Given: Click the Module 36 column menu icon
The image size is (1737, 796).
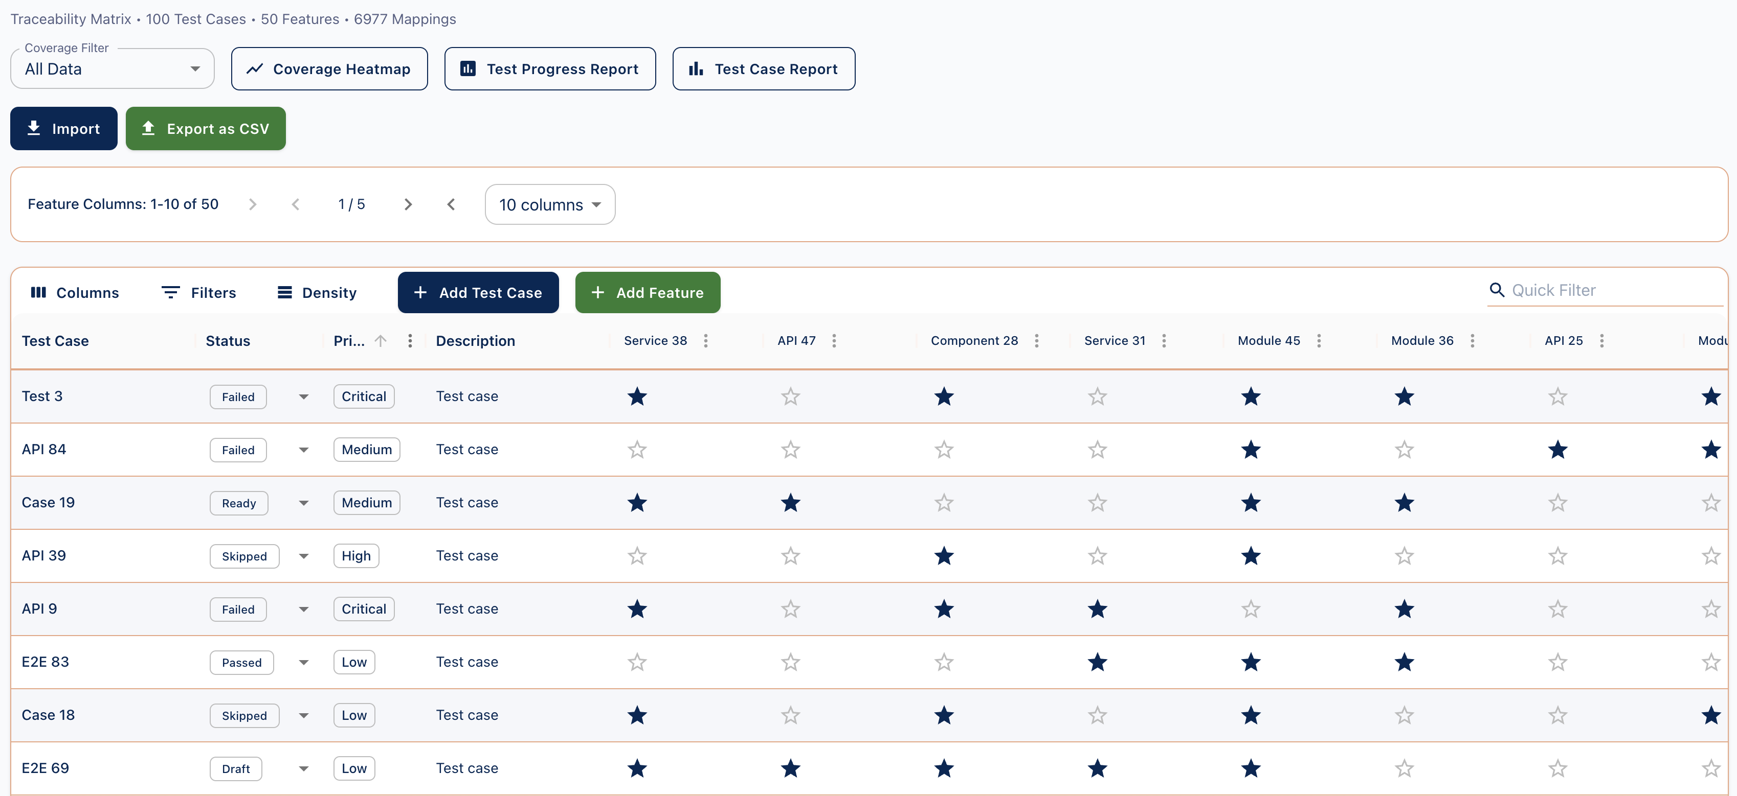Looking at the screenshot, I should [x=1472, y=341].
